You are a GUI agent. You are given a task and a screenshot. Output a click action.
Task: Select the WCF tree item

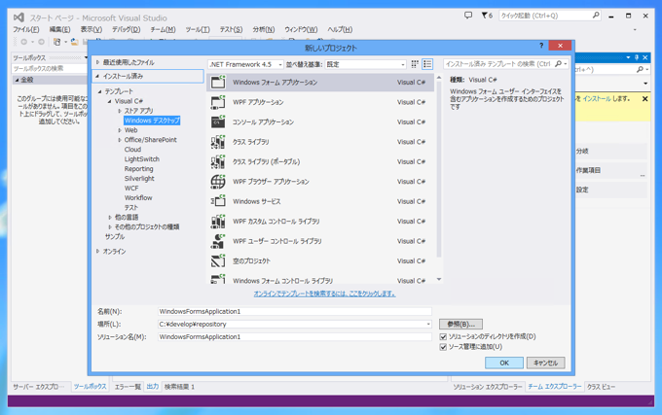131,189
